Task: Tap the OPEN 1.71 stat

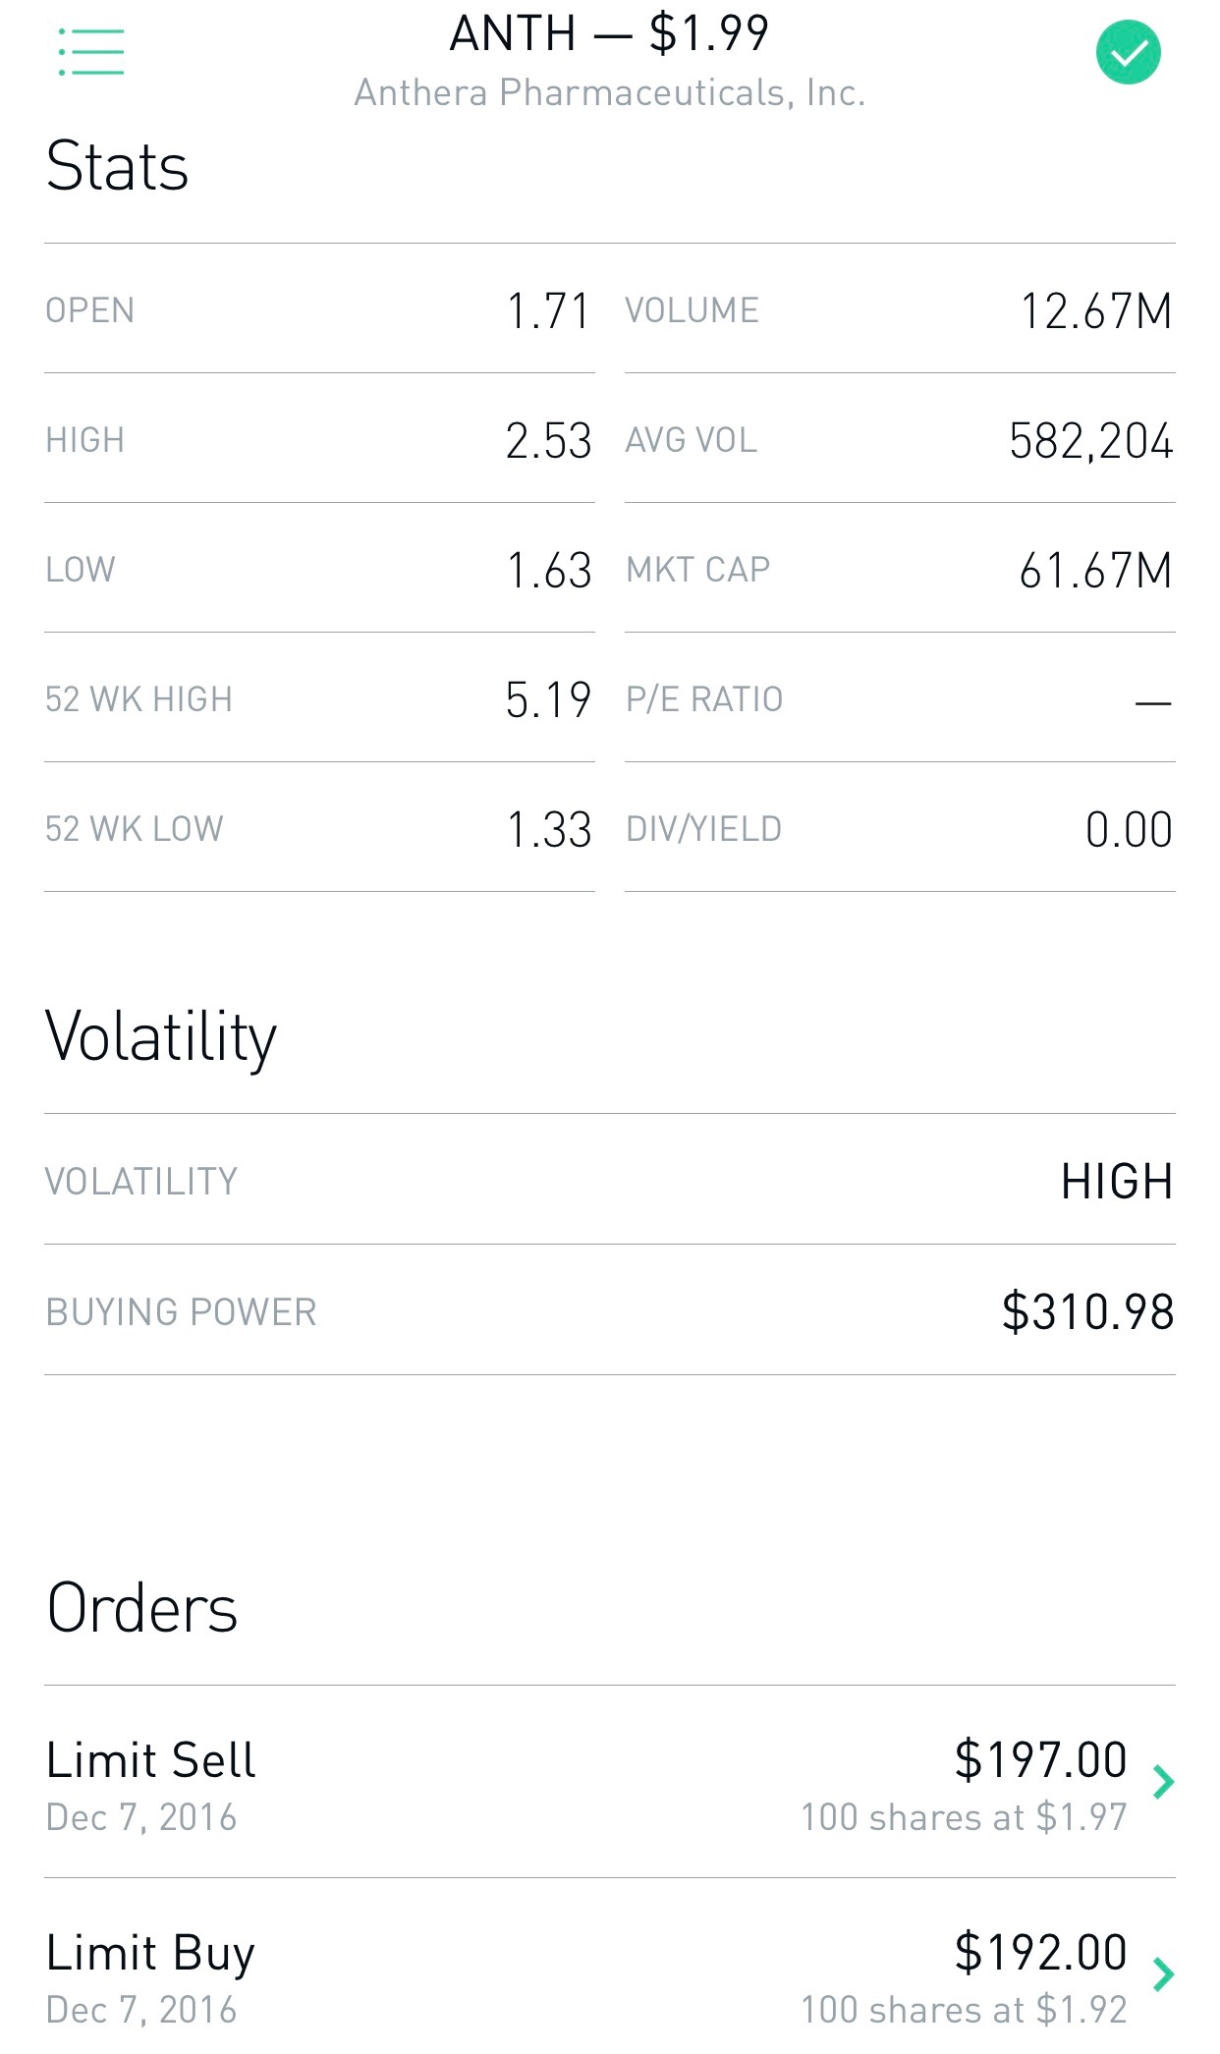Action: (x=547, y=311)
